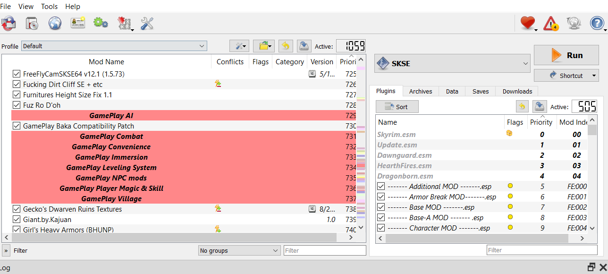Image resolution: width=608 pixels, height=274 pixels.
Task: Switch to the Downloads tab
Action: tap(517, 91)
